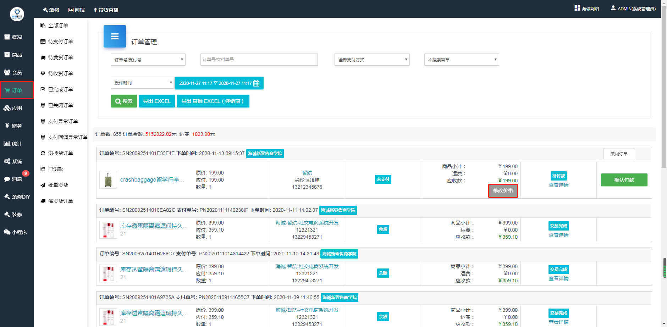The image size is (667, 327).
Task: Open the 海报 tab in top bar
Action: coord(76,10)
